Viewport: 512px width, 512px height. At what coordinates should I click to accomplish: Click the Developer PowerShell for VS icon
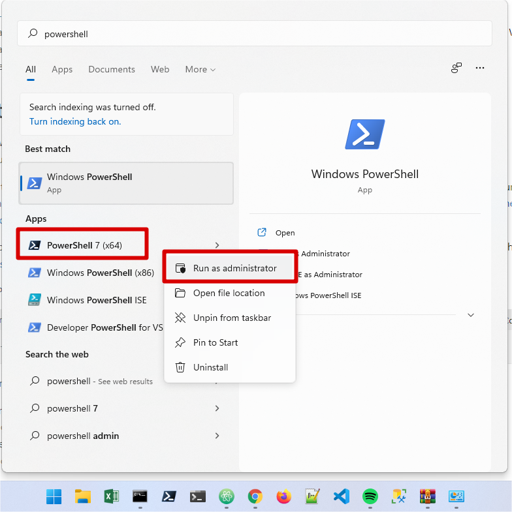point(35,327)
